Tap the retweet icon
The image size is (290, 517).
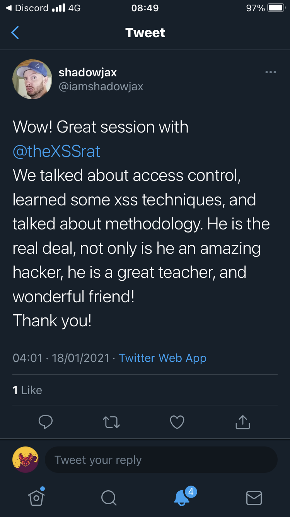111,422
